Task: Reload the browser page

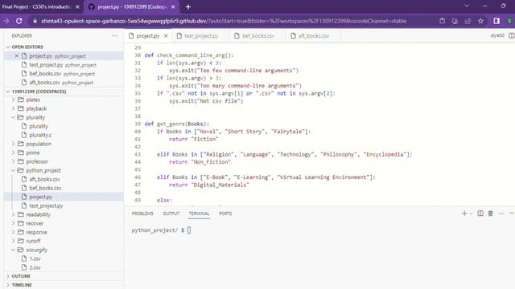Action: click(x=19, y=21)
